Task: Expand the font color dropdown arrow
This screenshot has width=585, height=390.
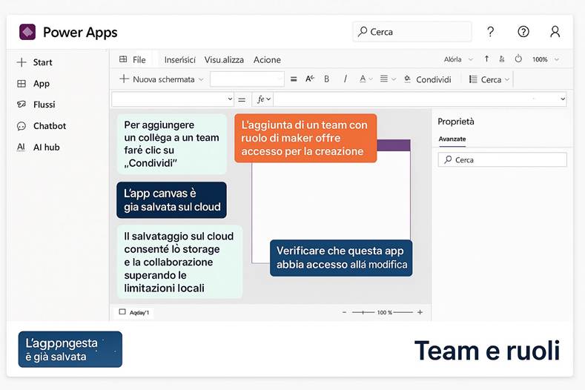Action: click(371, 79)
